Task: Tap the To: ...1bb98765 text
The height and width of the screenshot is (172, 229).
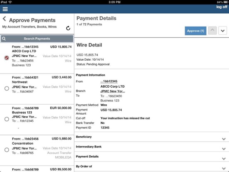Action: [x=23, y=153]
